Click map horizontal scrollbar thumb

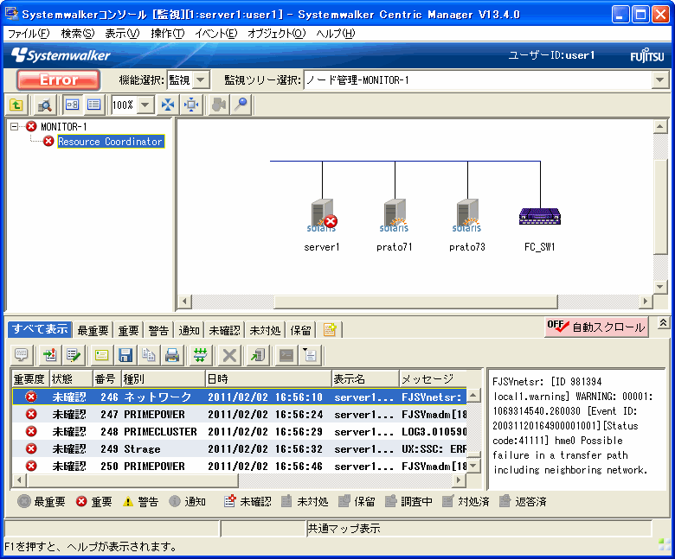click(x=416, y=302)
